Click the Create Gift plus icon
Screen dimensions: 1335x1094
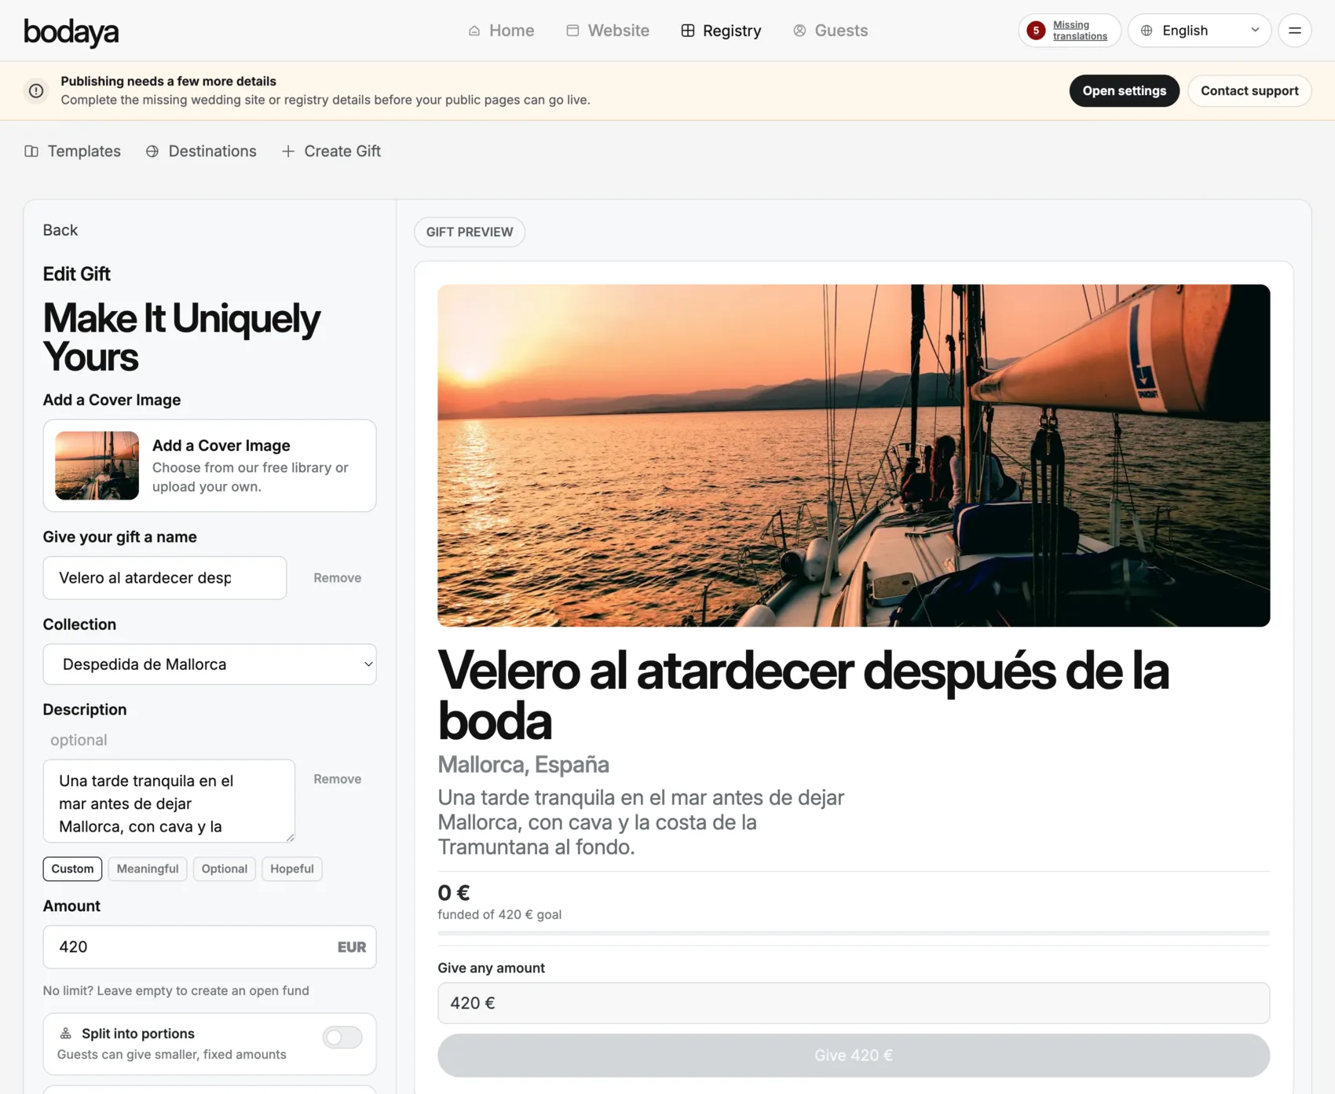[288, 152]
